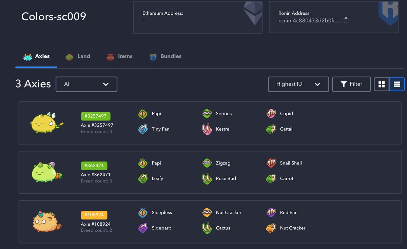The height and width of the screenshot is (249, 407).
Task: Click the Colors-sc009 profile name
Action: coord(54,17)
